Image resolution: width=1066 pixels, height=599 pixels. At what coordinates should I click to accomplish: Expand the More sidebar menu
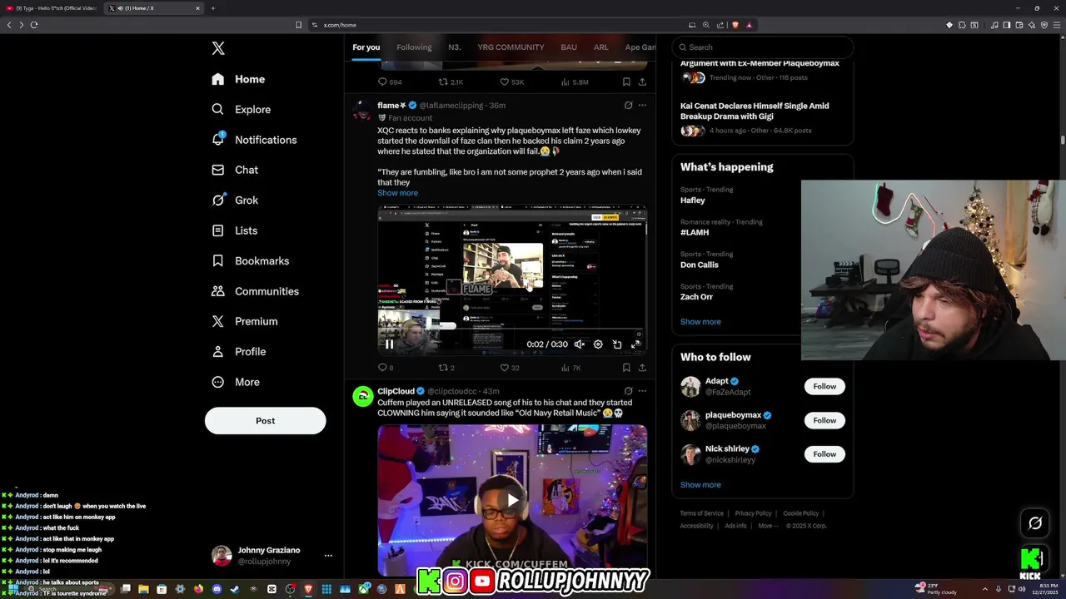236,382
